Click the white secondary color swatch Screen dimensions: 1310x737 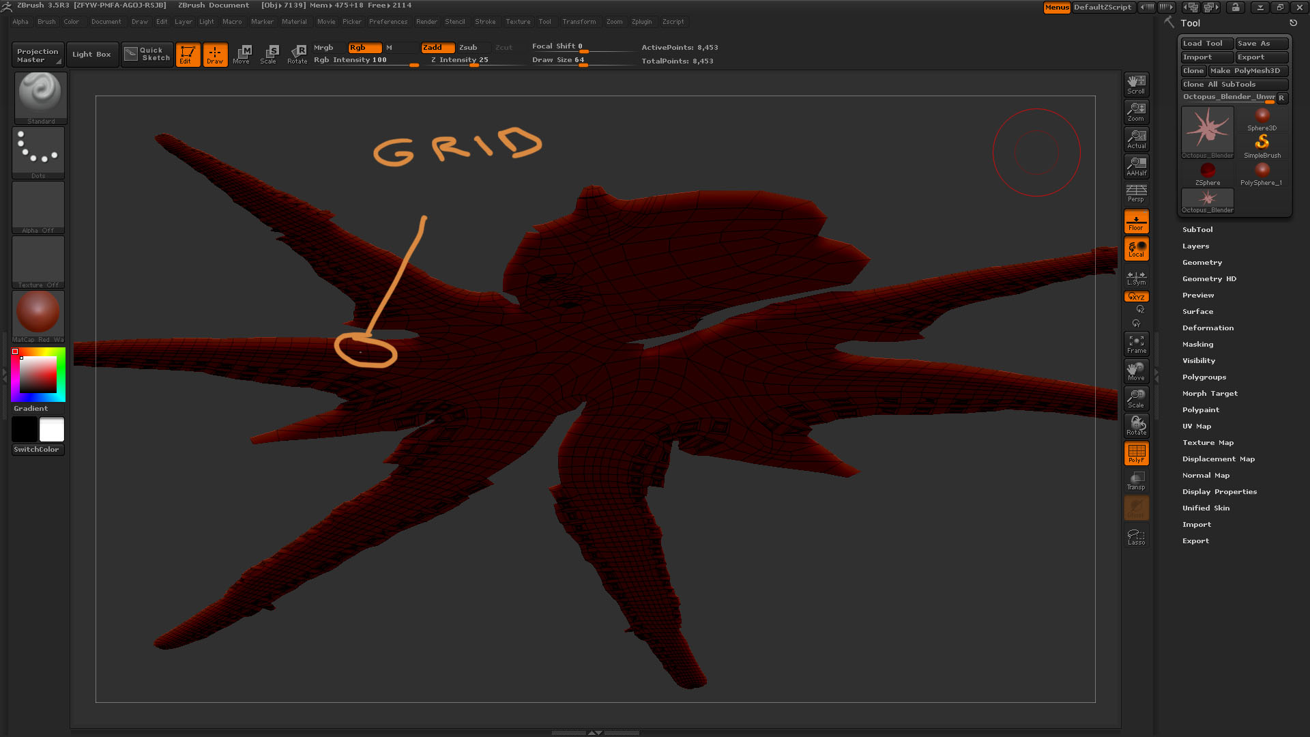pos(52,429)
